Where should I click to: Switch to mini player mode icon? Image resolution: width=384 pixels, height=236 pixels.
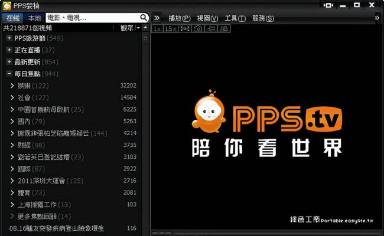[328, 5]
